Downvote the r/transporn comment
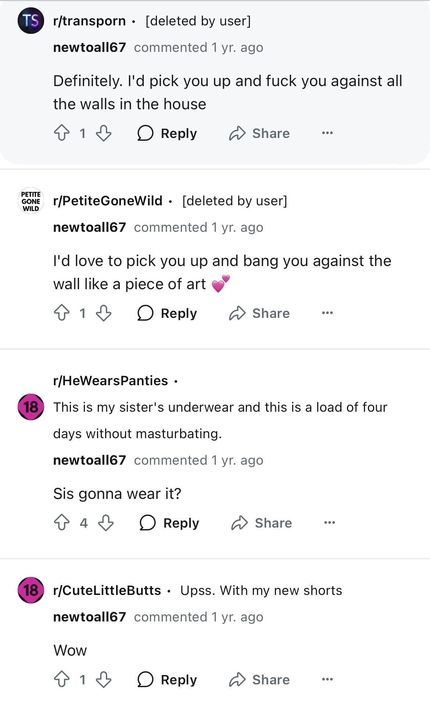Image resolution: width=430 pixels, height=709 pixels. (x=104, y=133)
